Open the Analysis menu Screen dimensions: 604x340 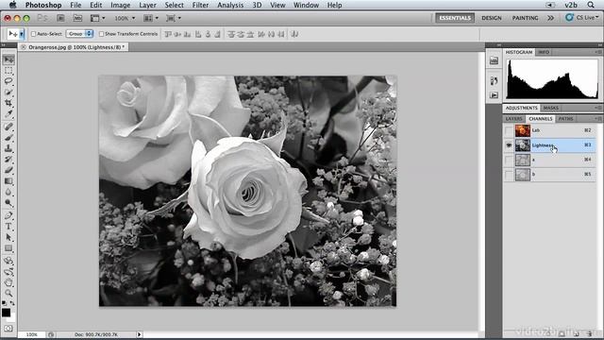pyautogui.click(x=230, y=5)
